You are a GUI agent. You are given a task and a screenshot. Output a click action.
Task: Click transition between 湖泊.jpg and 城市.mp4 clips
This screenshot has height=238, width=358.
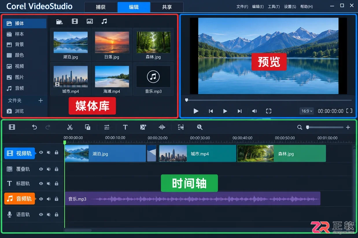tap(152, 153)
